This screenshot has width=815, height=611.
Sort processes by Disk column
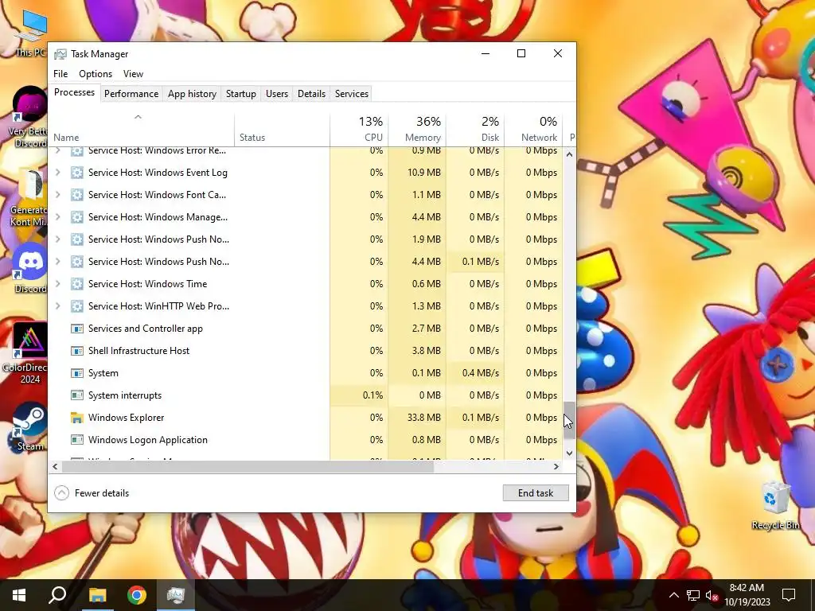(476, 129)
